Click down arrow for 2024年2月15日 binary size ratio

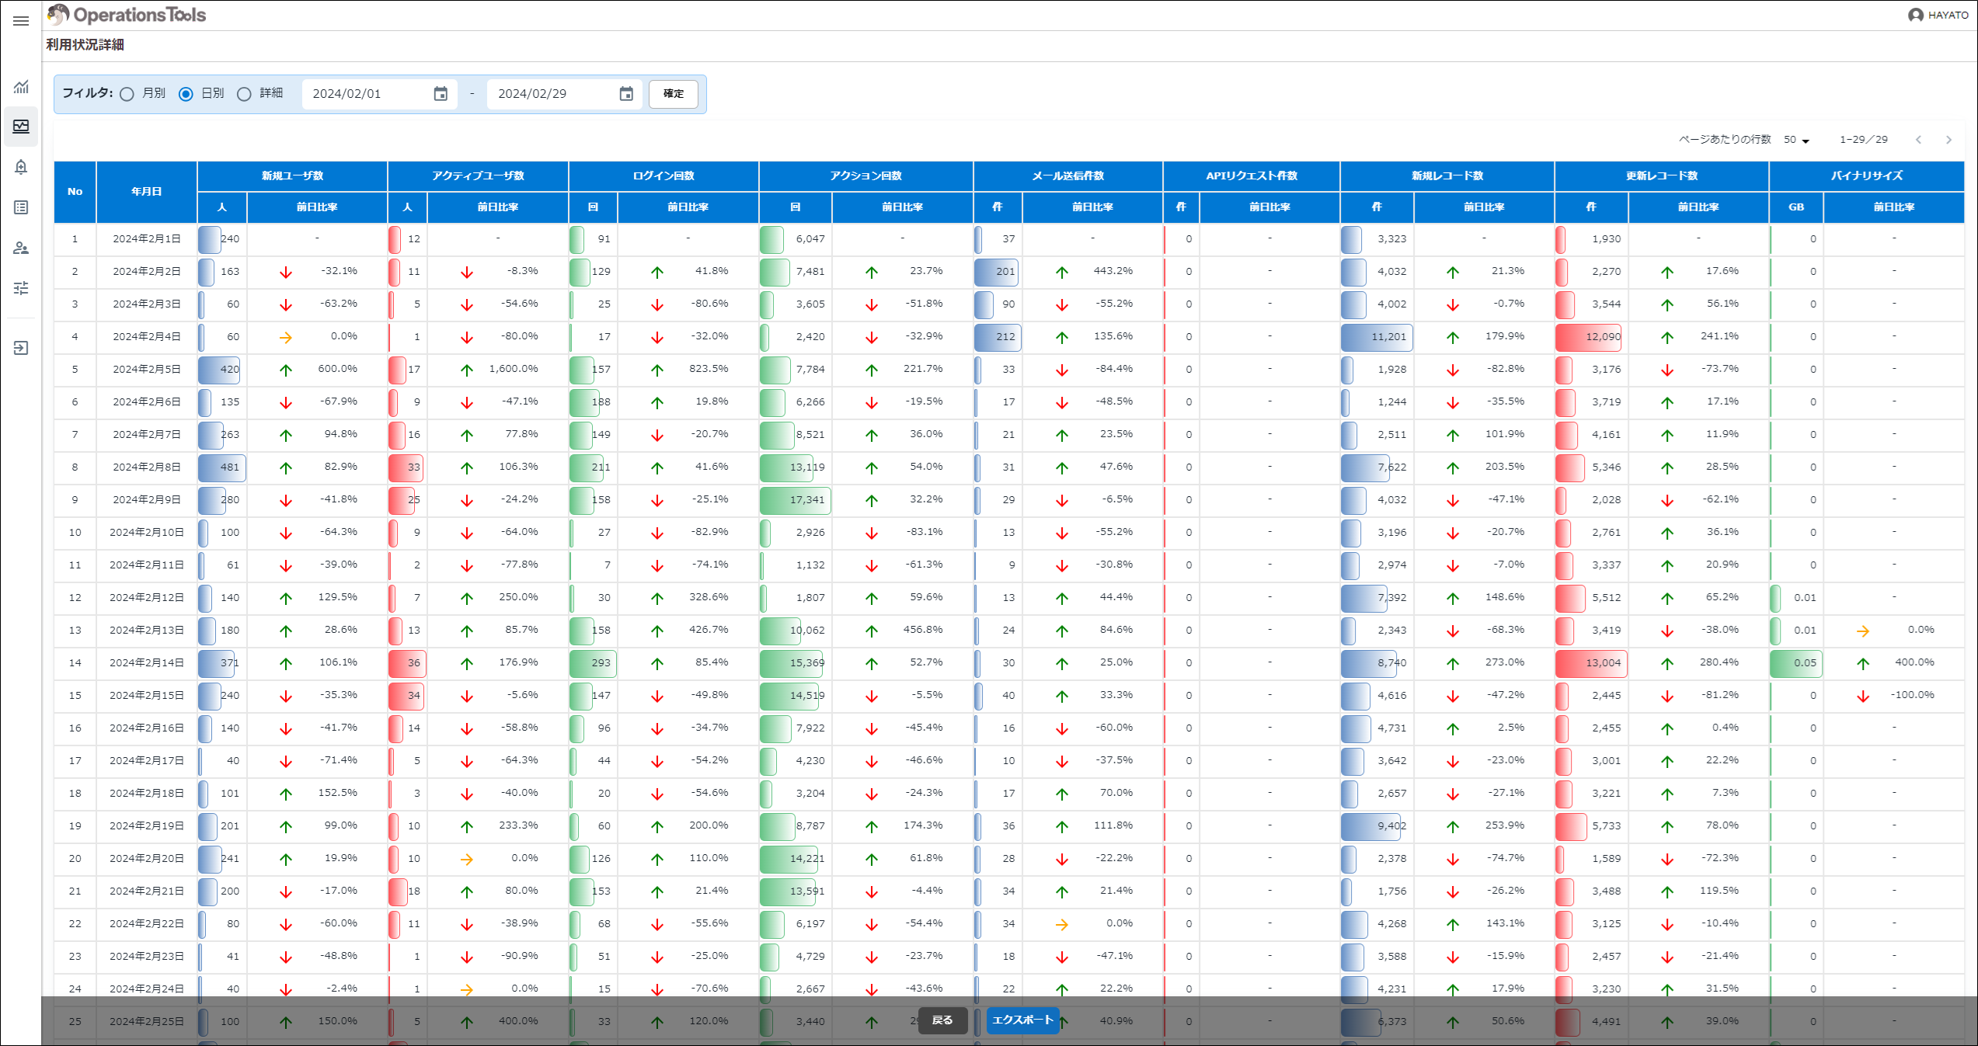pos(1863,697)
